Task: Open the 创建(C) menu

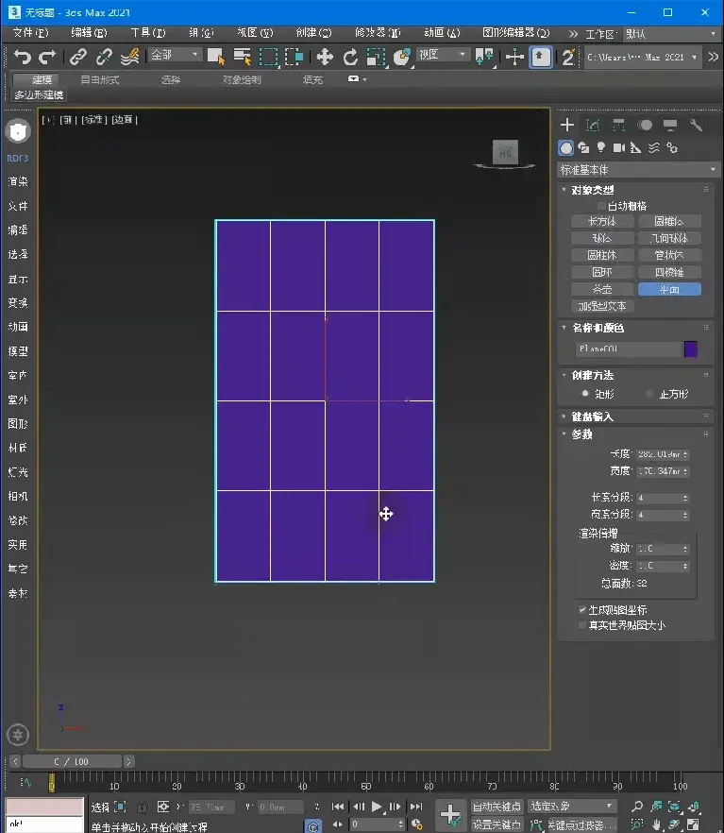Action: tap(312, 33)
